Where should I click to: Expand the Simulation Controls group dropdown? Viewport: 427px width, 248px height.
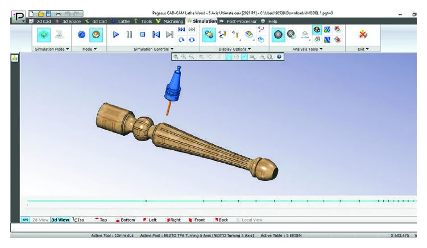coord(154,49)
